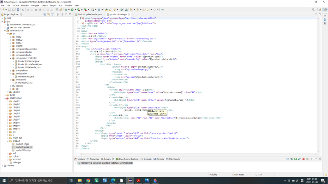
Task: Select index.jsp under WebContent
Action: (x=17, y=162)
